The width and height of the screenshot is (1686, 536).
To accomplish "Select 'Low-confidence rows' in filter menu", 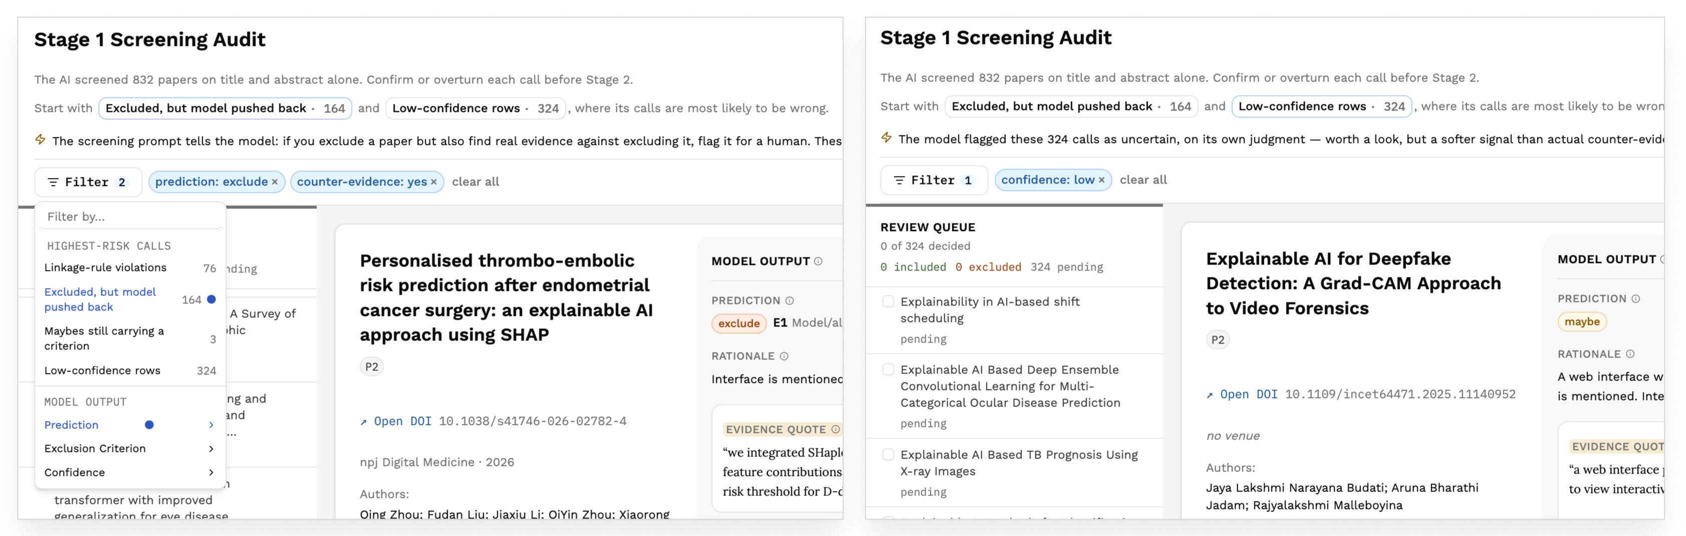I will click(130, 370).
